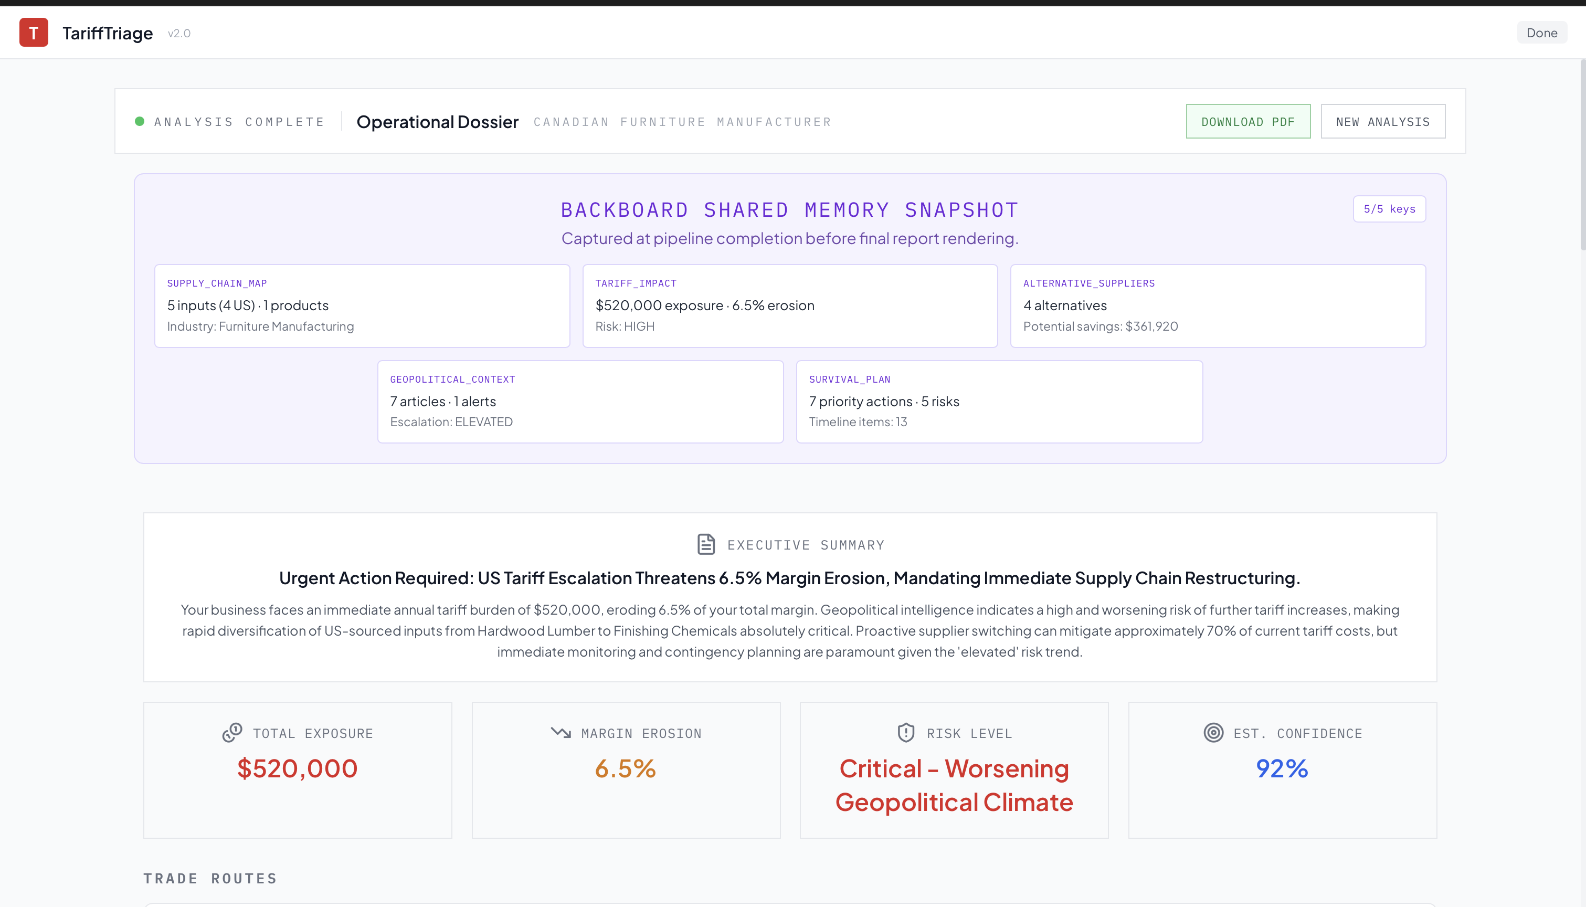Open the ALTERNATIVE_SUPPLIERS card
Viewport: 1586px width, 907px height.
click(x=1218, y=306)
